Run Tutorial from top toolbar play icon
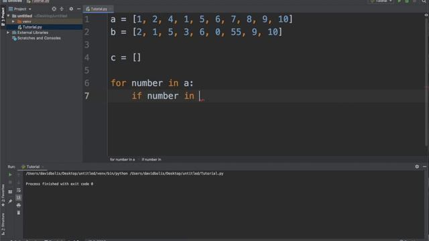The width and height of the screenshot is (429, 241). (x=400, y=1)
